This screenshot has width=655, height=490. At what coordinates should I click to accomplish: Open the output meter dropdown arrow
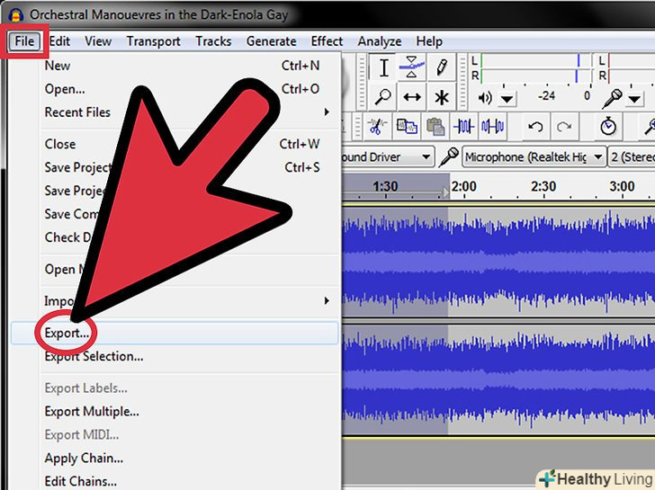[507, 99]
